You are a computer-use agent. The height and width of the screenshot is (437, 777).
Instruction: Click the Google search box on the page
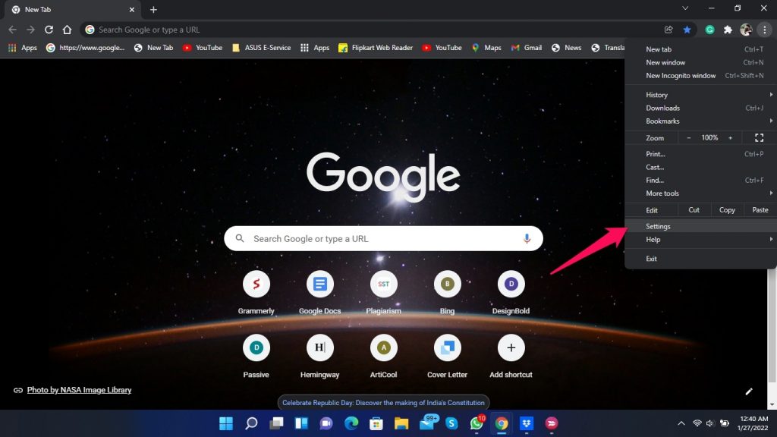click(383, 238)
